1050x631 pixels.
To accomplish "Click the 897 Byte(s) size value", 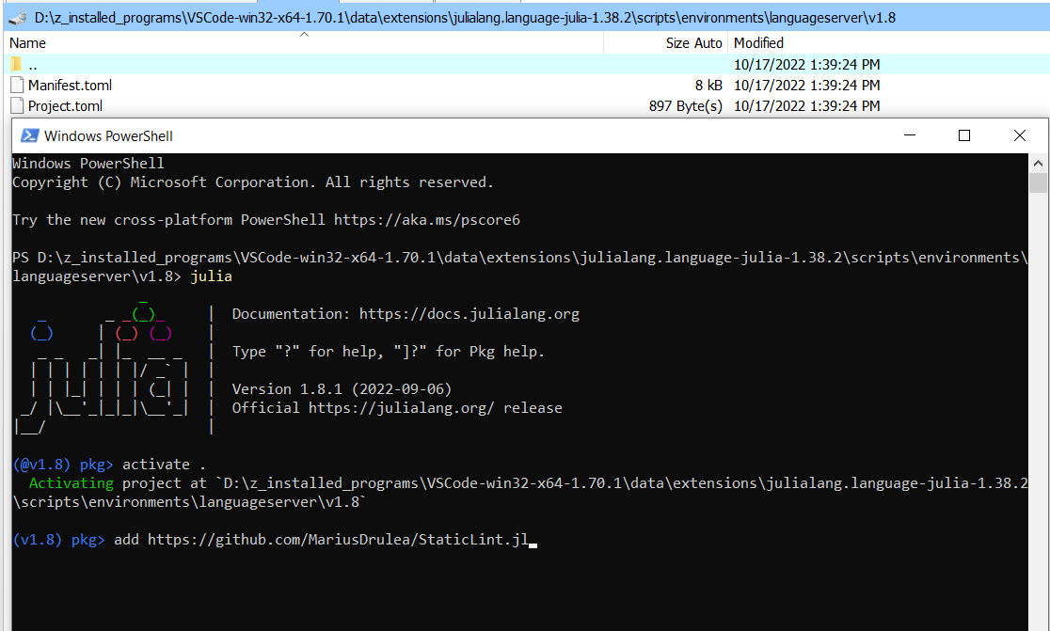I will 686,105.
